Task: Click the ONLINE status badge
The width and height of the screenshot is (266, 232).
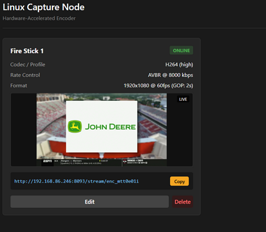Action: pos(181,50)
